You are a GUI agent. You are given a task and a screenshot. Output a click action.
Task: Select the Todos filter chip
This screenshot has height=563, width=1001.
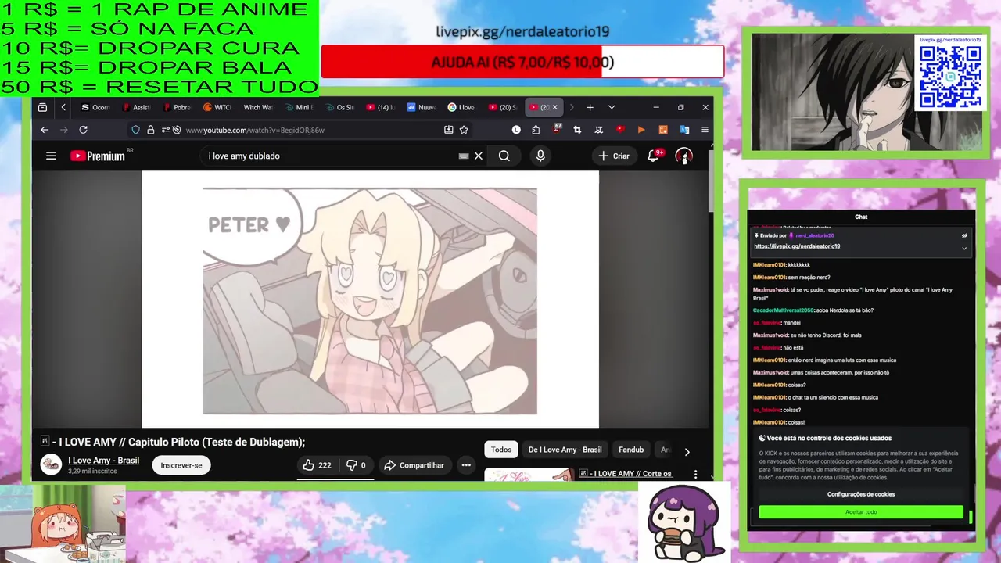tap(501, 450)
